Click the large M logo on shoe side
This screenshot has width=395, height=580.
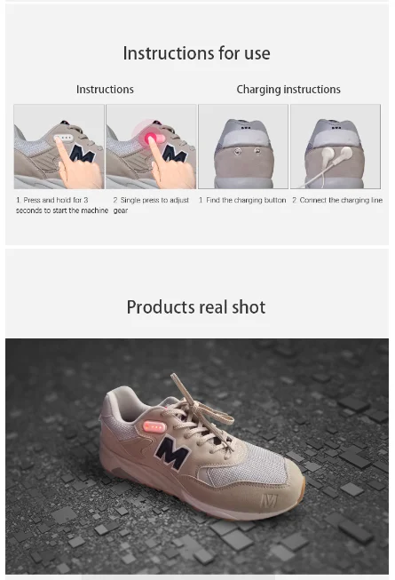pyautogui.click(x=172, y=454)
